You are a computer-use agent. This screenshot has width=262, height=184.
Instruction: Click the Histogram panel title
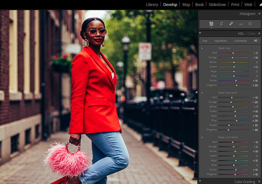[x=247, y=14]
